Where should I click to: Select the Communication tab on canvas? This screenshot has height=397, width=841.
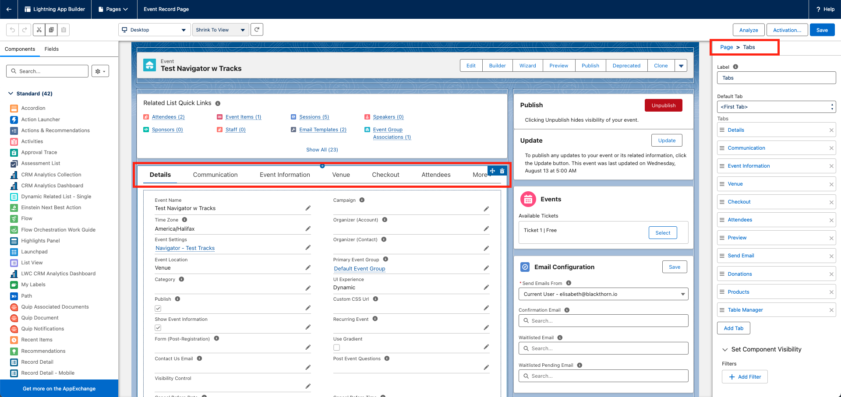coord(215,175)
